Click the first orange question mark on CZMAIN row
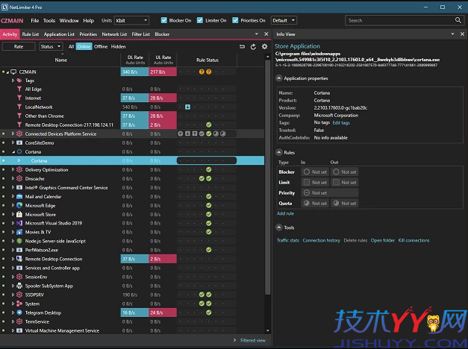Image resolution: width=468 pixels, height=349 pixels. pyautogui.click(x=202, y=72)
